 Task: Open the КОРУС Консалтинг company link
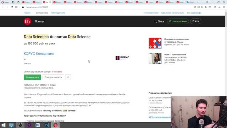tap(39, 54)
